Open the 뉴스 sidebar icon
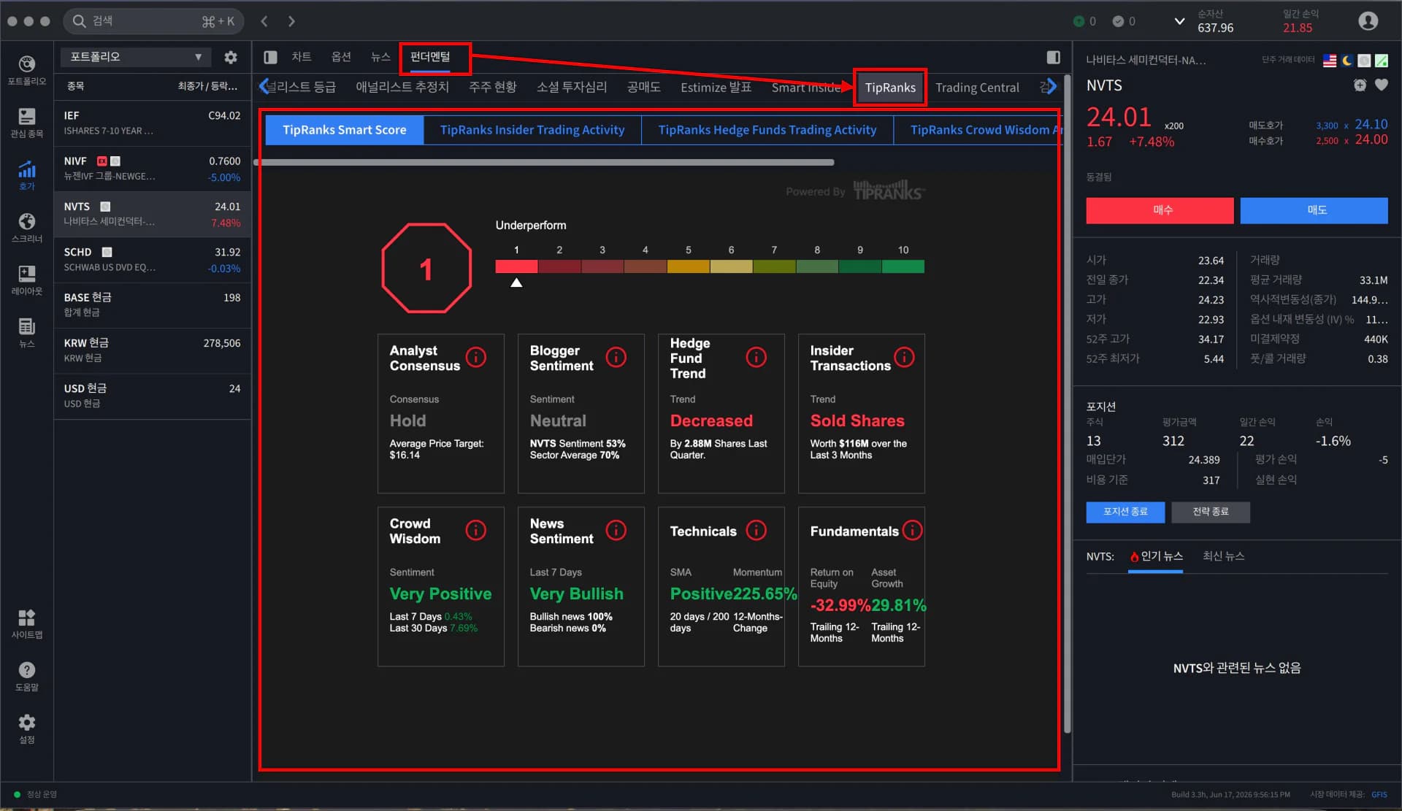The image size is (1402, 811). [27, 333]
